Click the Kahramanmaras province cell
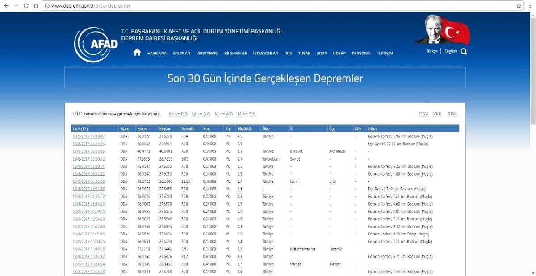536x276 pixels. (x=302, y=249)
